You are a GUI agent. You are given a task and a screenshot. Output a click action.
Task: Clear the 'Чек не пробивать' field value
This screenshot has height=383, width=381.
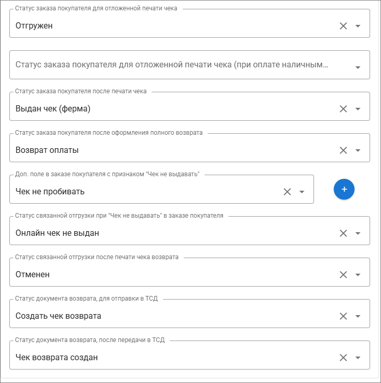pos(287,192)
